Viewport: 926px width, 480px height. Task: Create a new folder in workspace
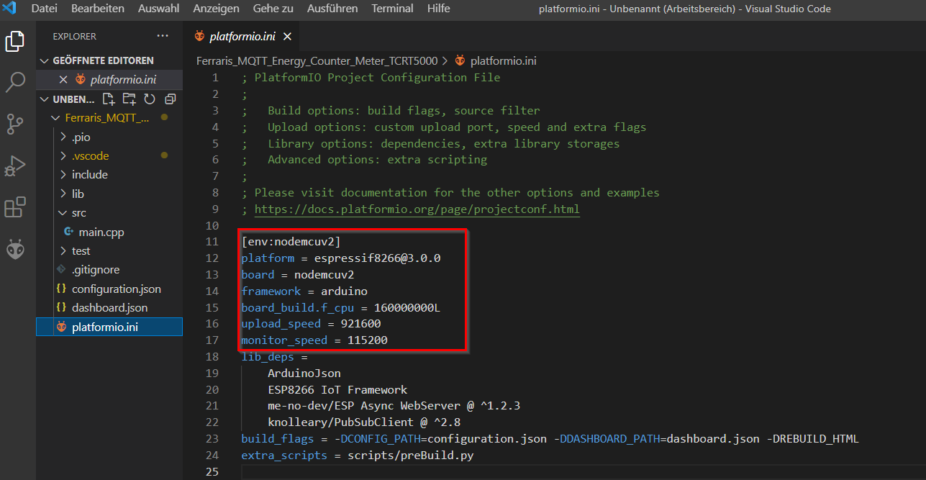coord(129,99)
